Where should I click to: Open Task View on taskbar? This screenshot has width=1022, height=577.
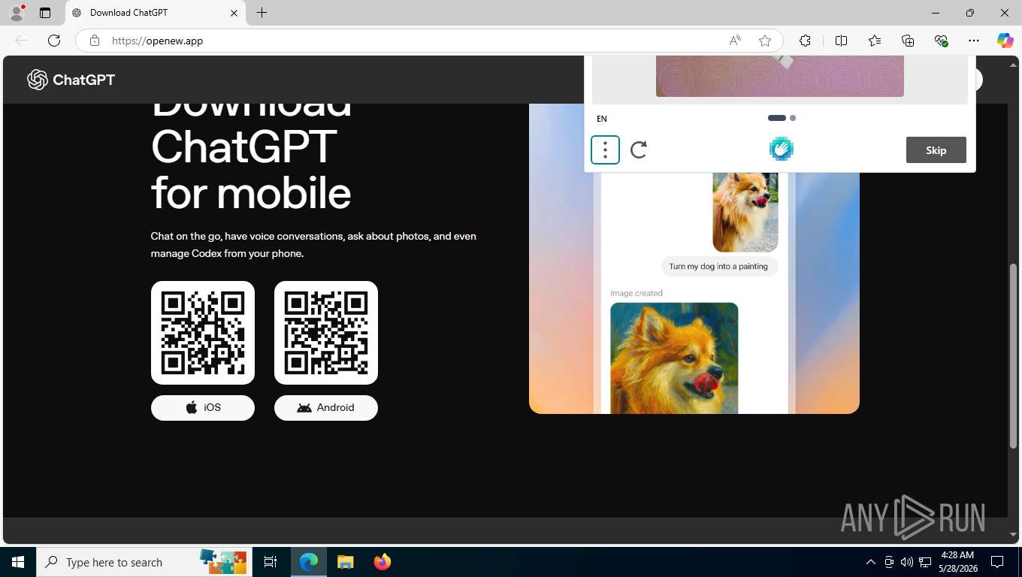pos(271,562)
